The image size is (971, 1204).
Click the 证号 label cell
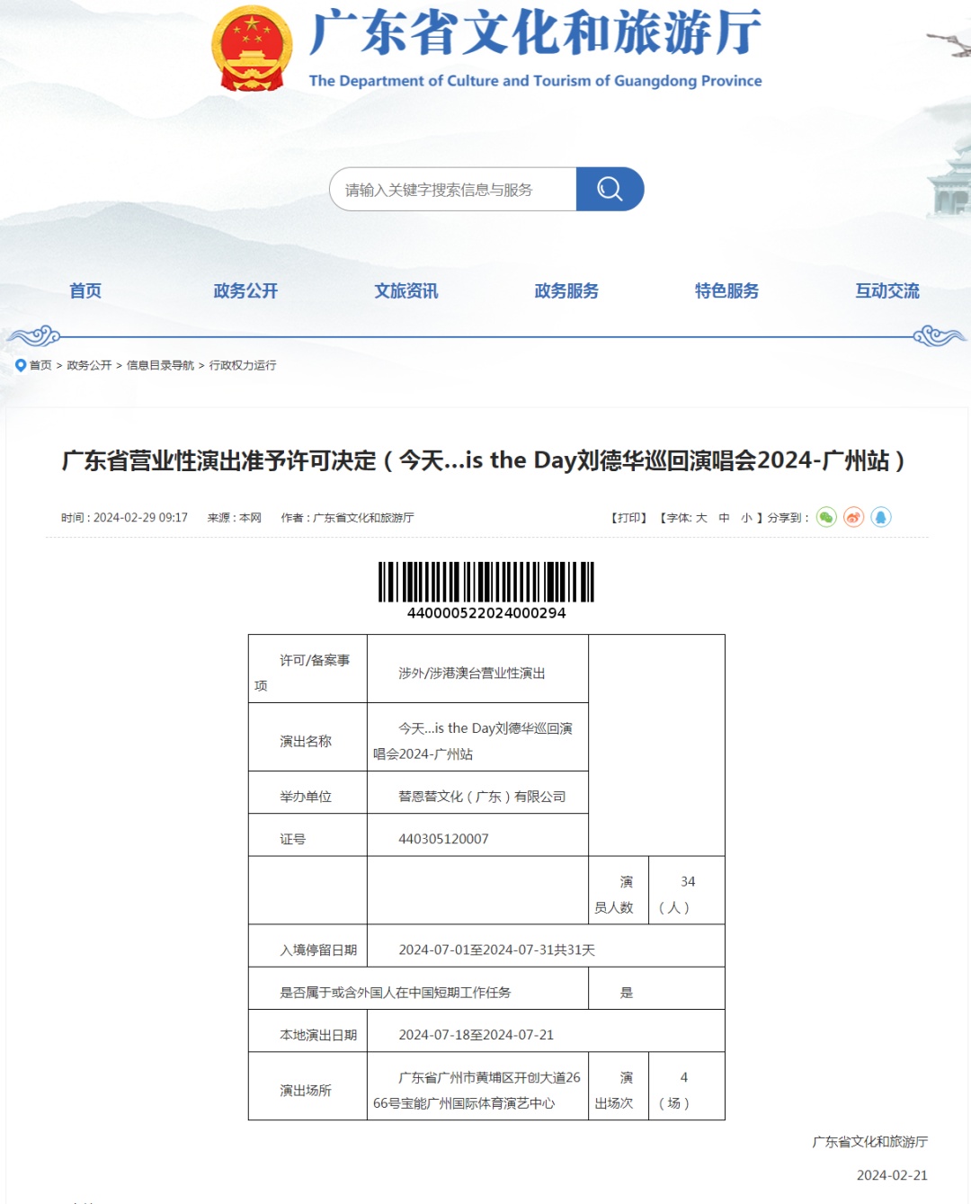307,835
